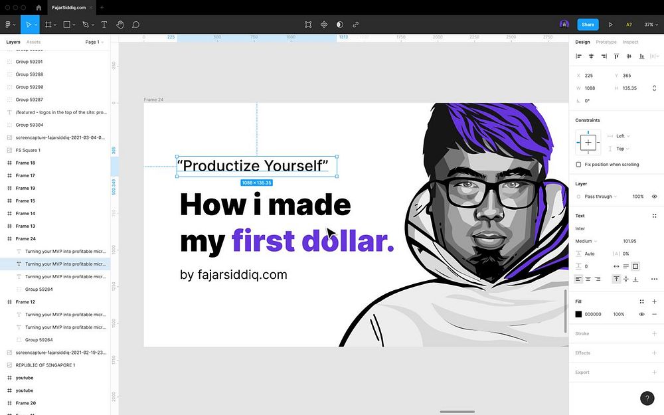The image size is (664, 415).
Task: Open the Pass through blend mode dropdown
Action: 600,197
